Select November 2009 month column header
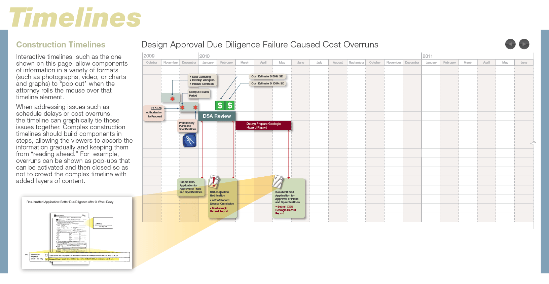 171,63
